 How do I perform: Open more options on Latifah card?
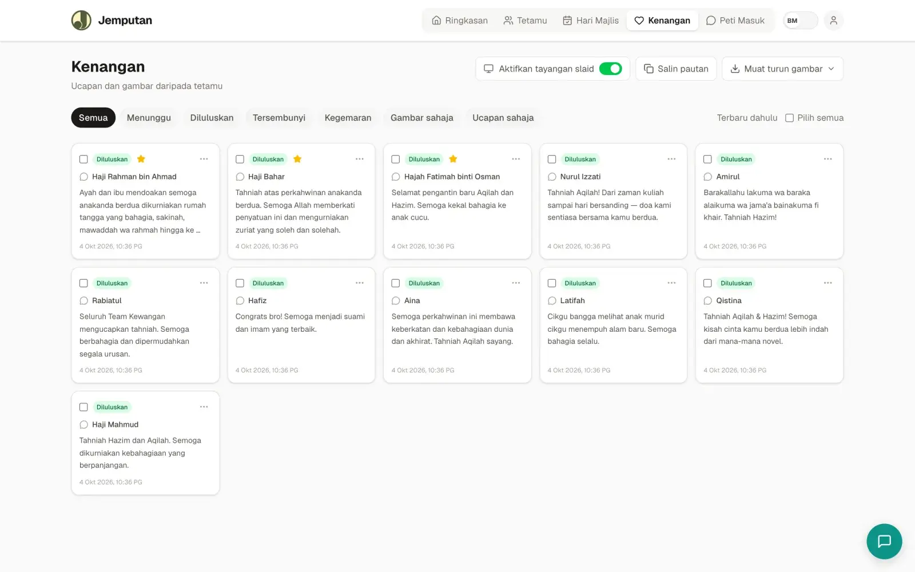[x=672, y=283]
